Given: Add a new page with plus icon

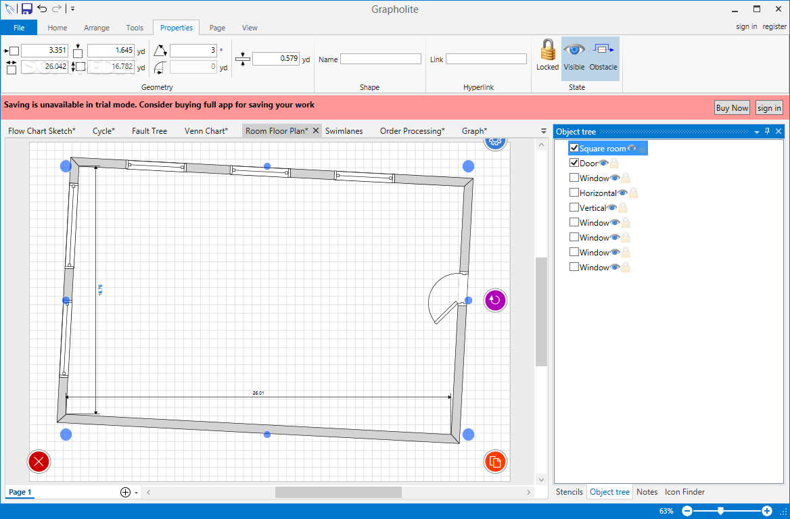Looking at the screenshot, I should [125, 493].
